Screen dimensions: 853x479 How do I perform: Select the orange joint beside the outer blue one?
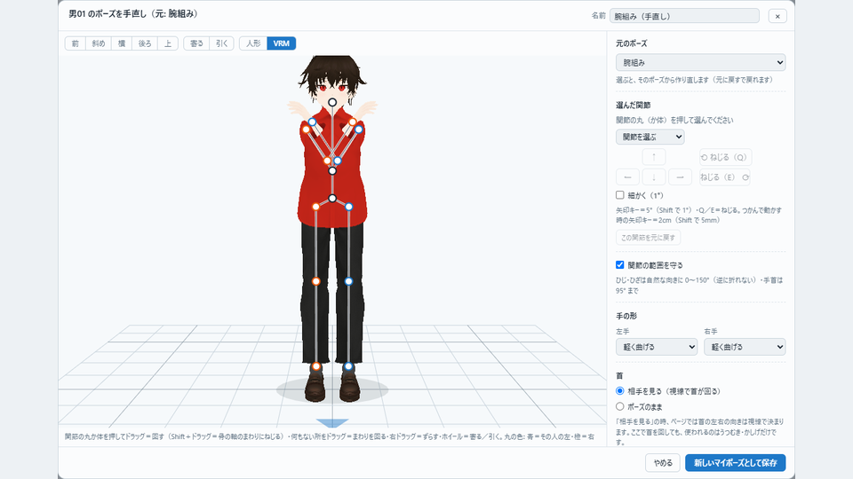pos(353,122)
